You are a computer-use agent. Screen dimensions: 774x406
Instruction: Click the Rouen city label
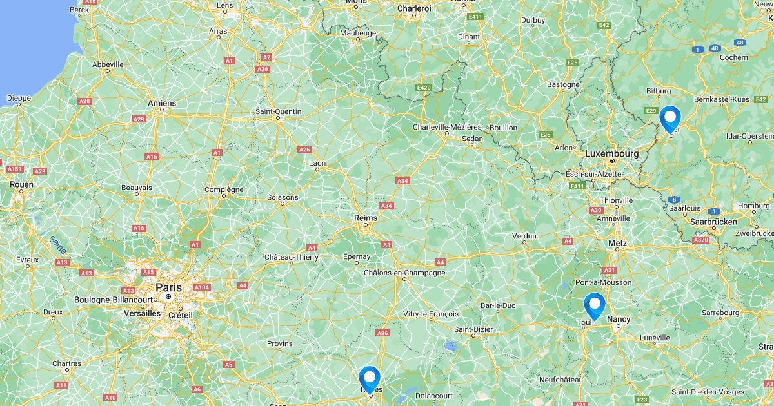click(x=21, y=184)
